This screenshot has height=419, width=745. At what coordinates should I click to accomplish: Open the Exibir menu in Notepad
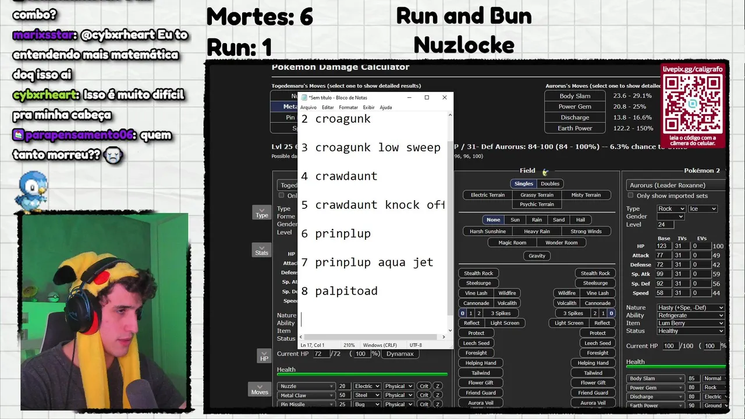[x=369, y=108]
